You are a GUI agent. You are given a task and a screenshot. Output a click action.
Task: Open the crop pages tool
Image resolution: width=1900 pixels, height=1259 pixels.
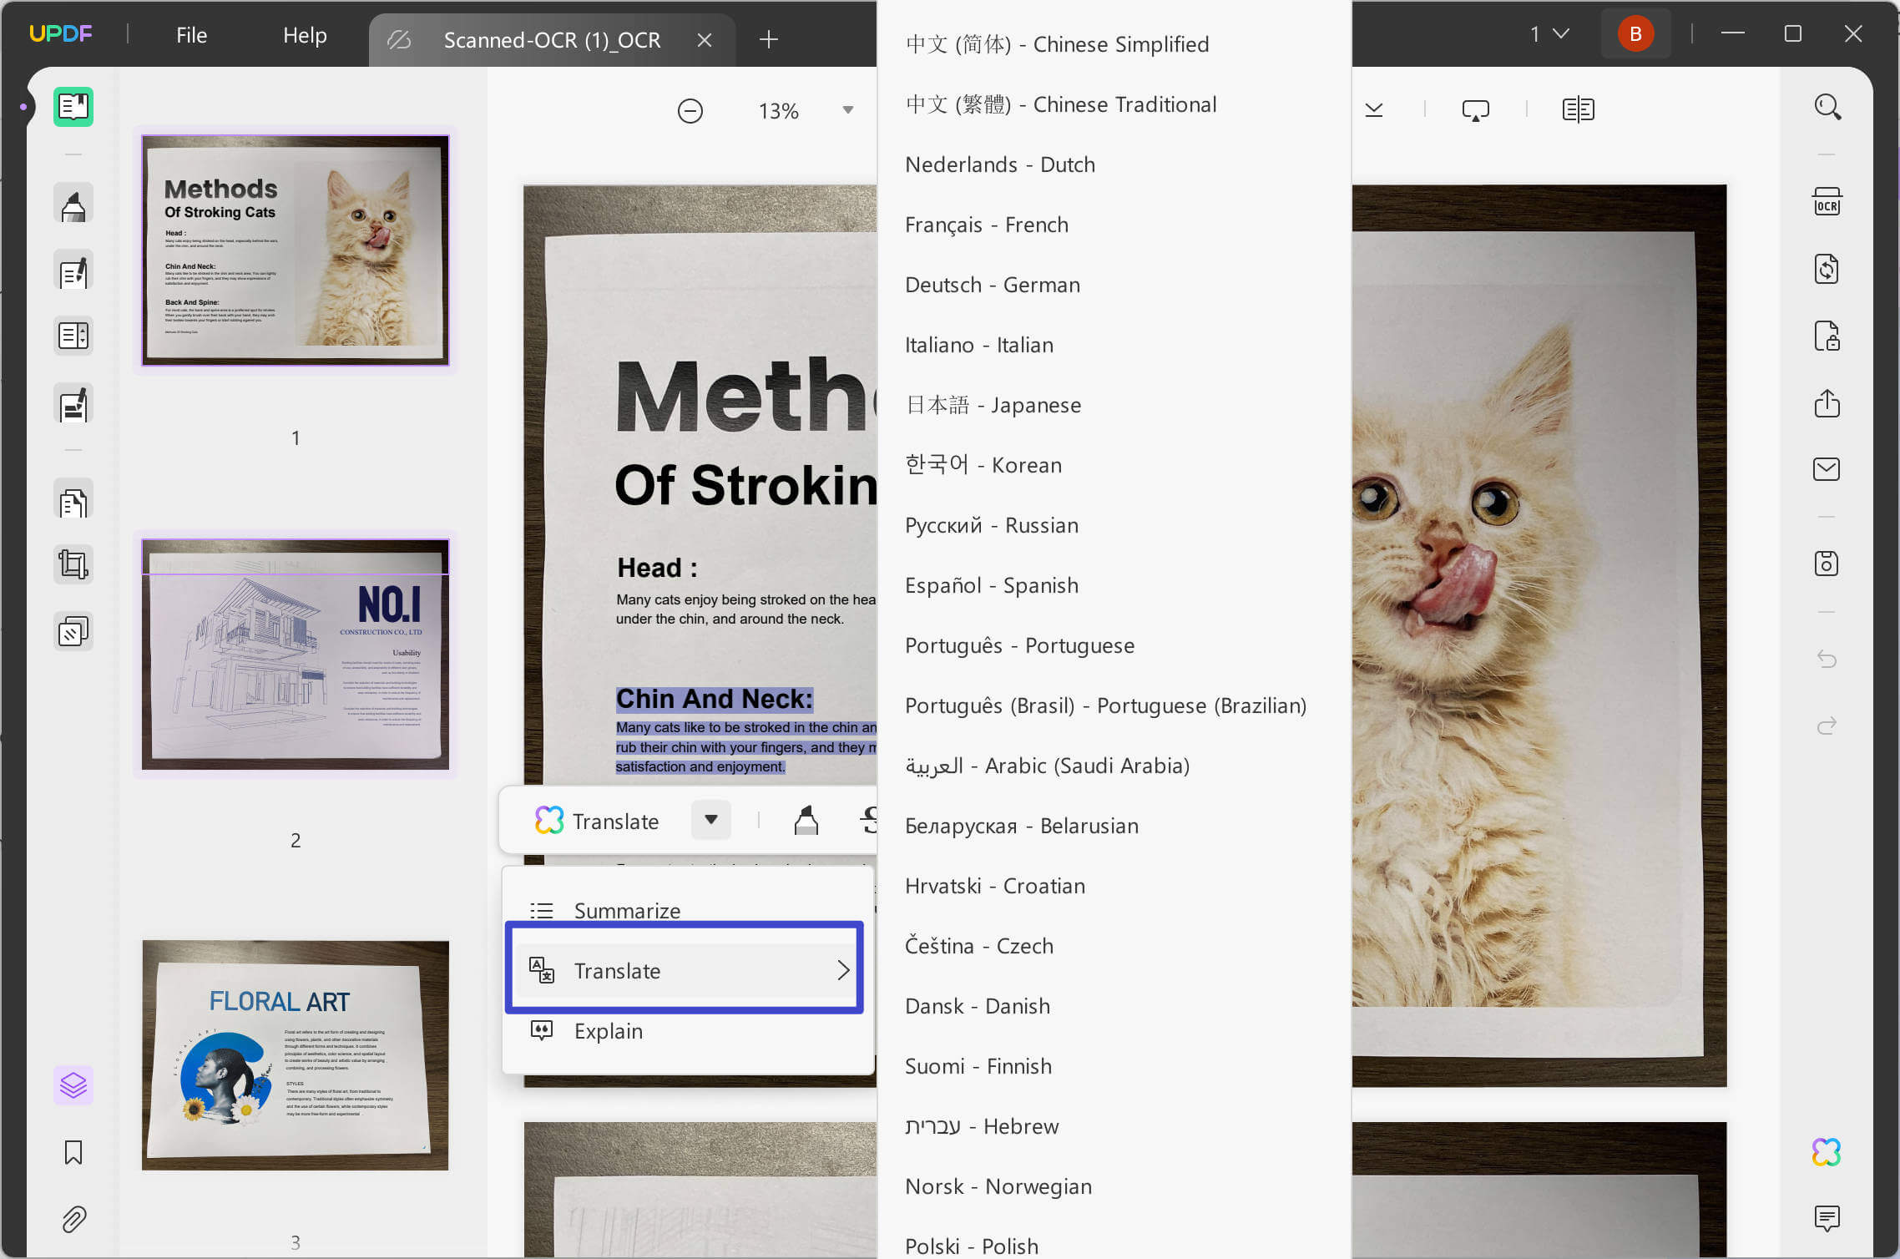click(x=73, y=564)
